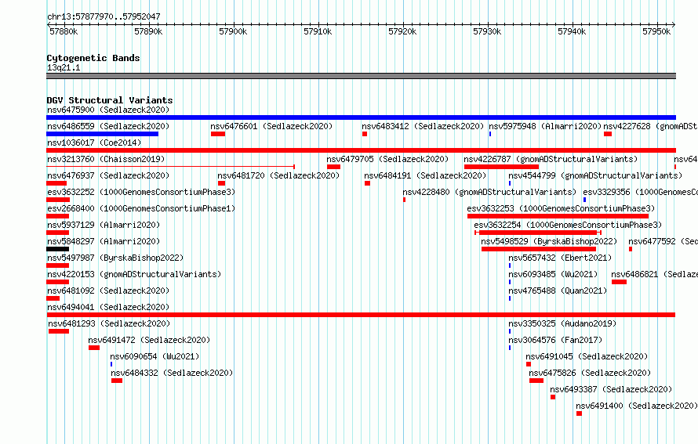Viewport: 698px width, 444px height.
Task: Click esv3632254 (1000GenomesConsortiumPhase3) label
Action: pos(568,225)
